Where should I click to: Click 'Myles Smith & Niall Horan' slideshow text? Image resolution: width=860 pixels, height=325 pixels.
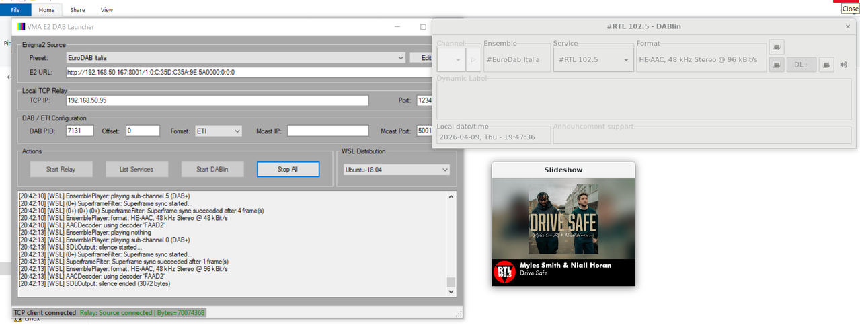pos(565,265)
